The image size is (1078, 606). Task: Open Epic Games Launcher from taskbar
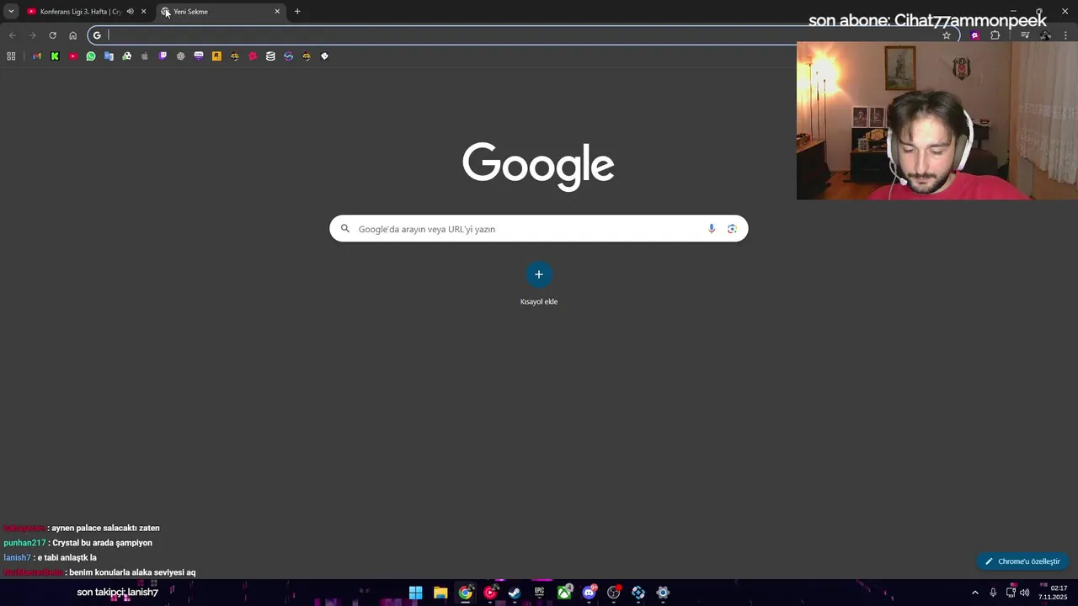pyautogui.click(x=540, y=593)
